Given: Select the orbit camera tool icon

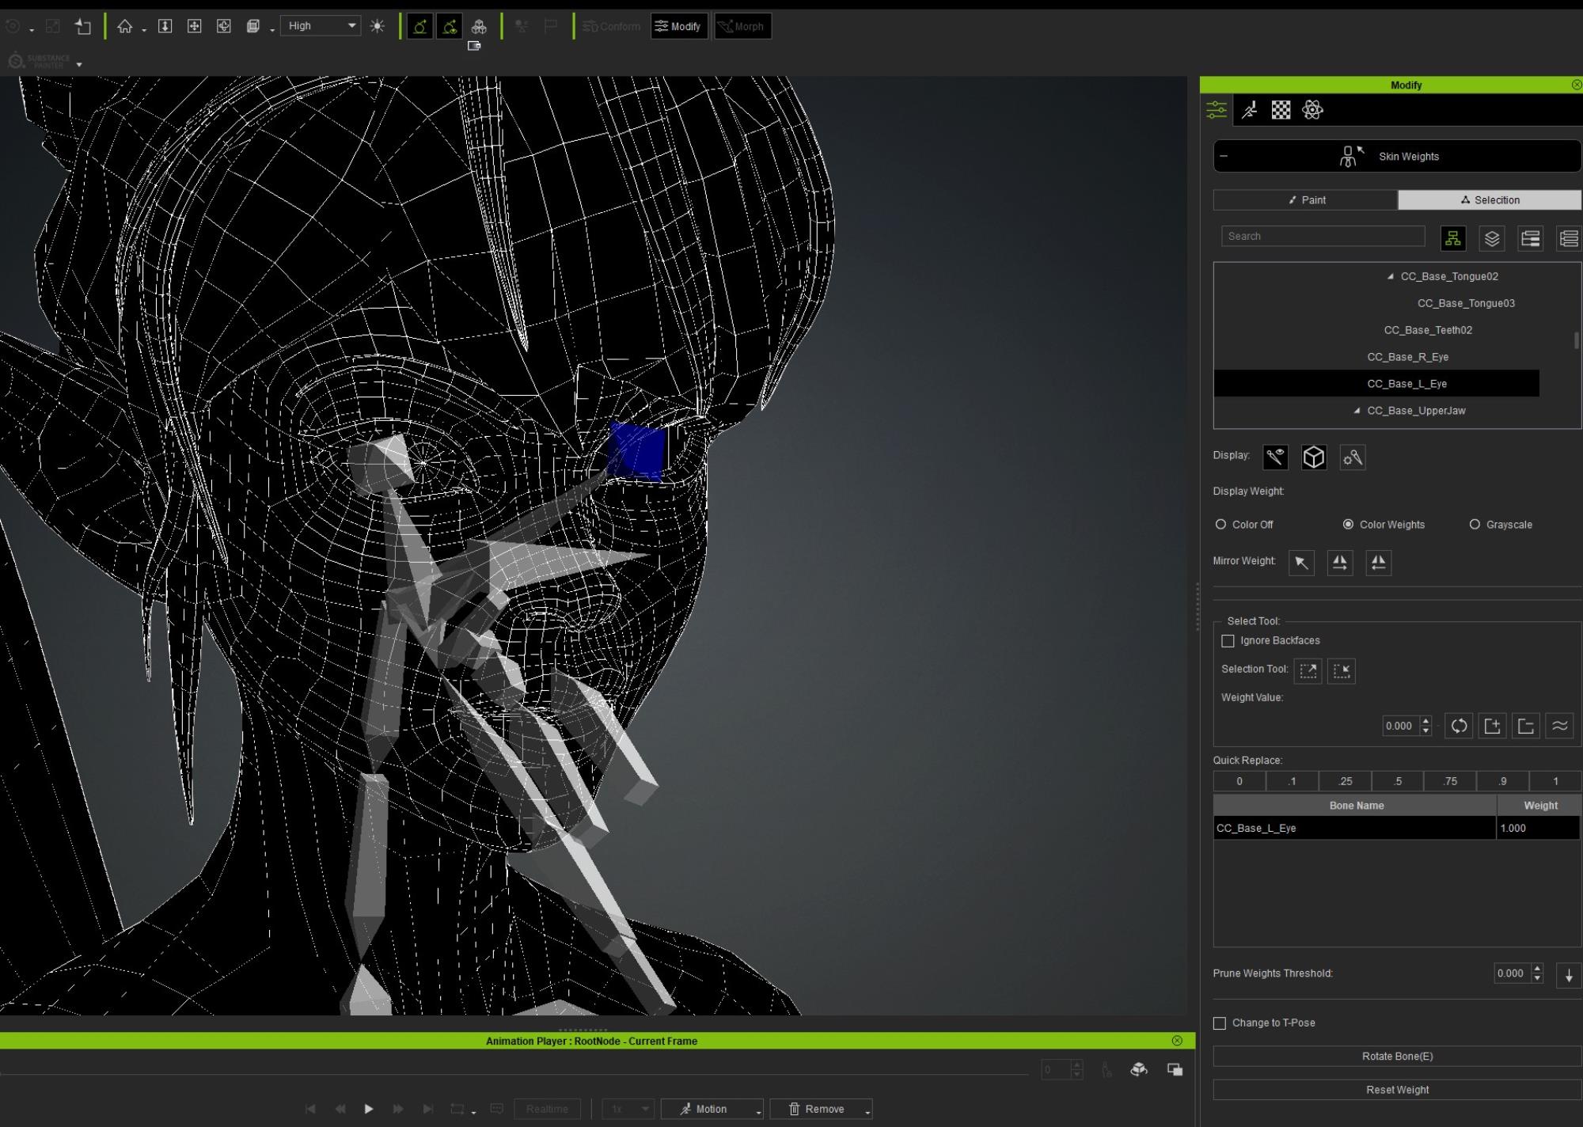Looking at the screenshot, I should point(224,26).
